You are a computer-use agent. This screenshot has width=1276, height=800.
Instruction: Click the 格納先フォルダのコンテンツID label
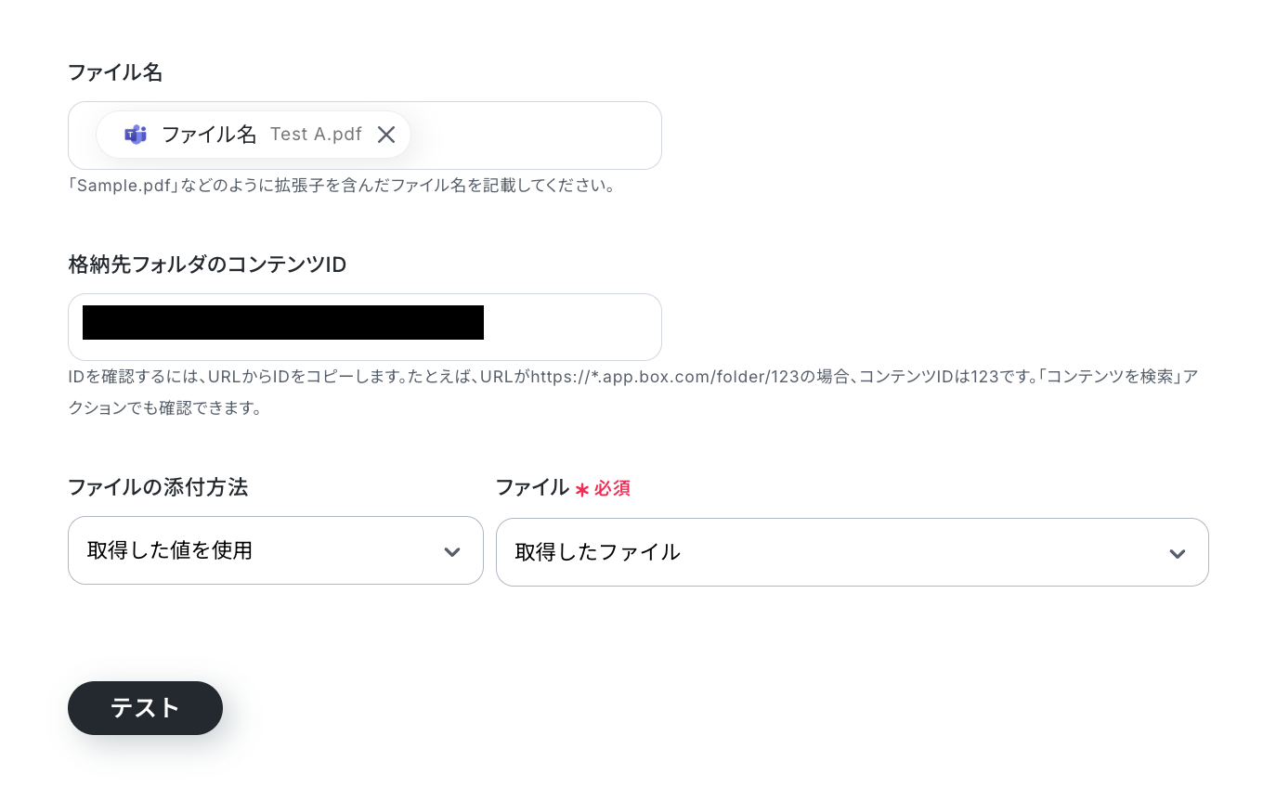(207, 265)
